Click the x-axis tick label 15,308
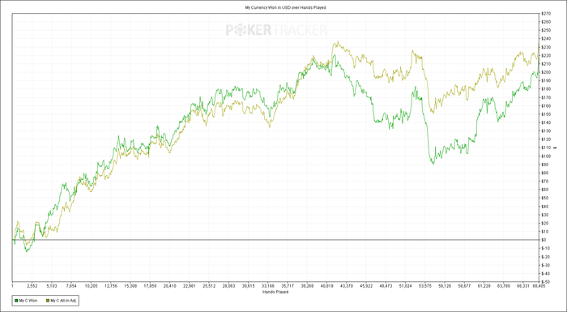The height and width of the screenshot is (312, 567). tap(130, 286)
